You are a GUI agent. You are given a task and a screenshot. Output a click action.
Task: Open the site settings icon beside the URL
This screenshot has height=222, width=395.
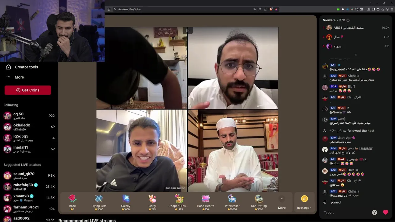coord(115,9)
